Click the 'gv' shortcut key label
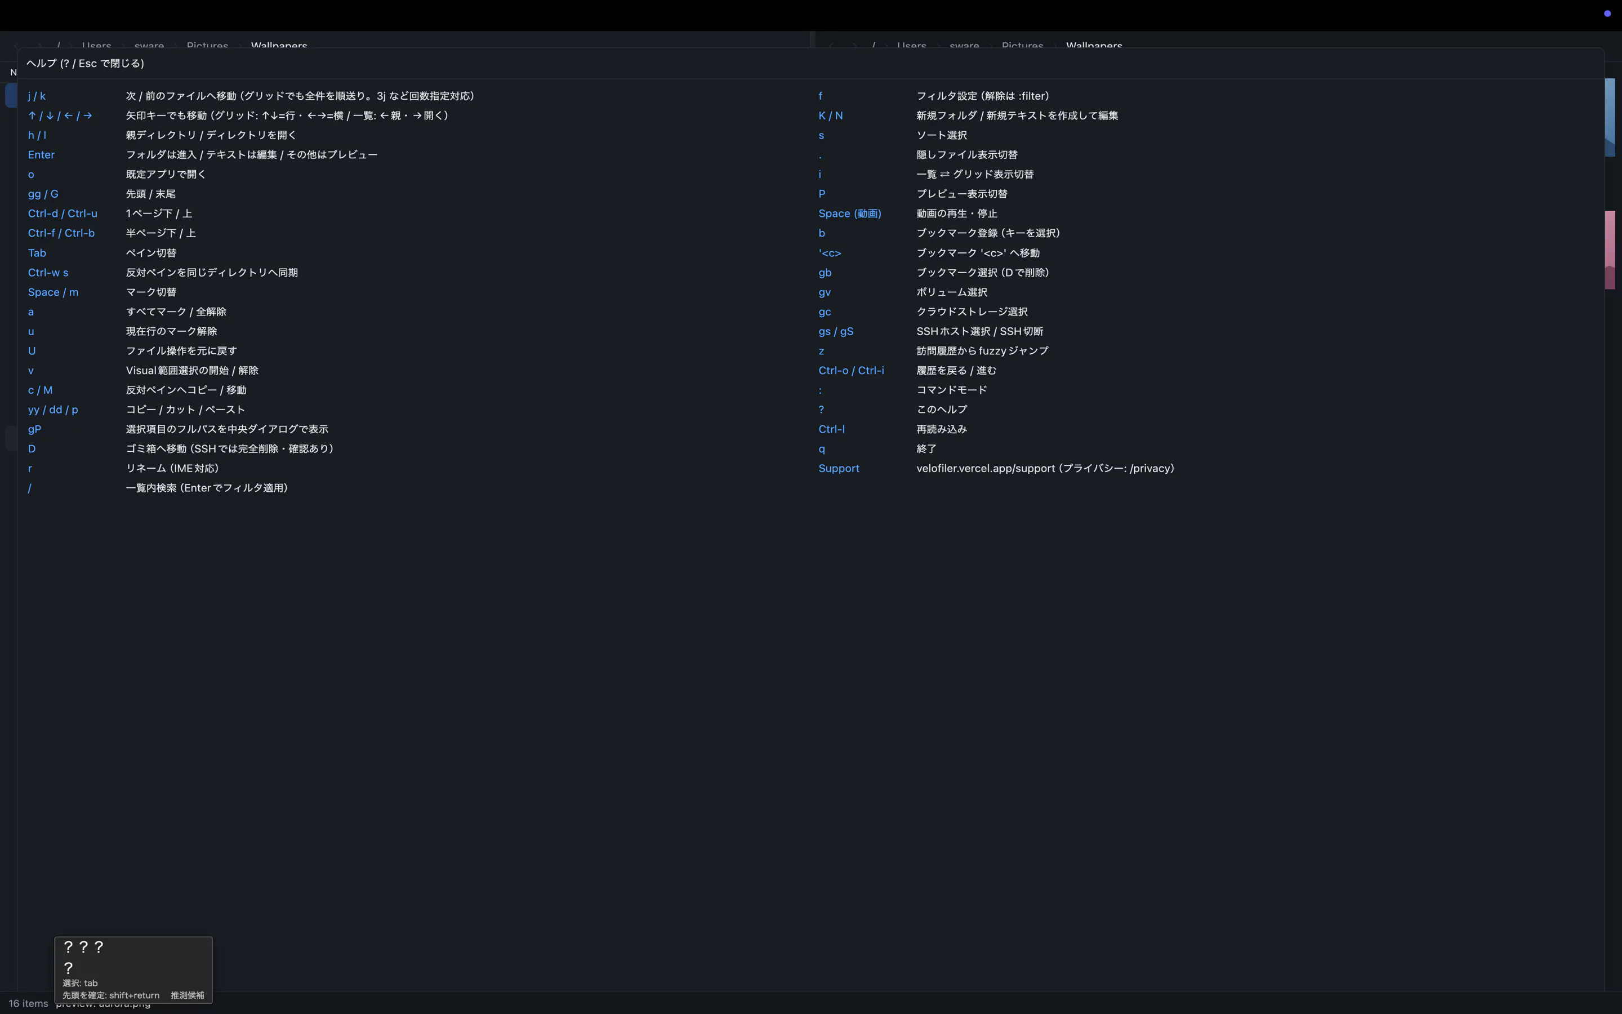The height and width of the screenshot is (1014, 1622). [x=825, y=292]
